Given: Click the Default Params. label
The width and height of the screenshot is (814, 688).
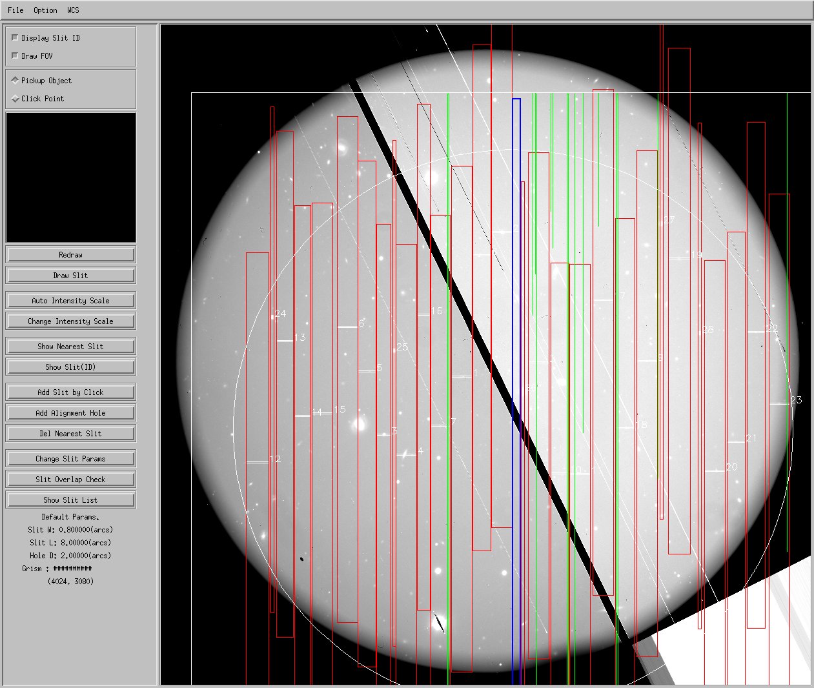Looking at the screenshot, I should point(70,517).
